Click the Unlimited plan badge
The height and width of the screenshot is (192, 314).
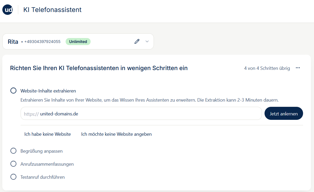pos(78,41)
